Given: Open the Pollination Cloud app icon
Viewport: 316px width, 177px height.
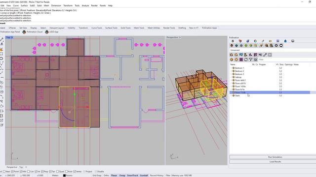Looking at the screenshot, I should click(24, 32).
